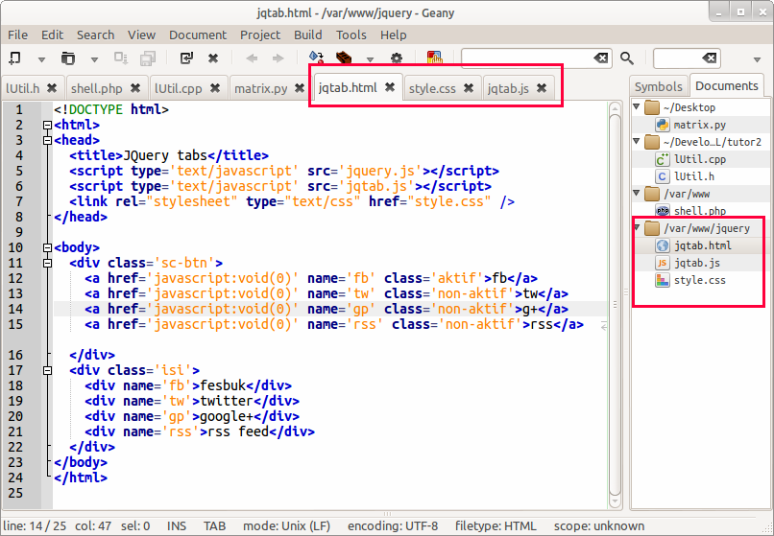The height and width of the screenshot is (536, 774).
Task: Close the jqtab.html tab
Action: [x=390, y=87]
